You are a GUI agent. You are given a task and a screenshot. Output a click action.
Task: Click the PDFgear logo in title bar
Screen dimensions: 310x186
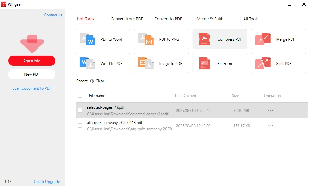coord(3,4)
